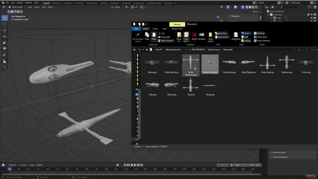The image size is (318, 179).
Task: Open the Object Mode dropdown
Action: pyautogui.click(x=17, y=7)
